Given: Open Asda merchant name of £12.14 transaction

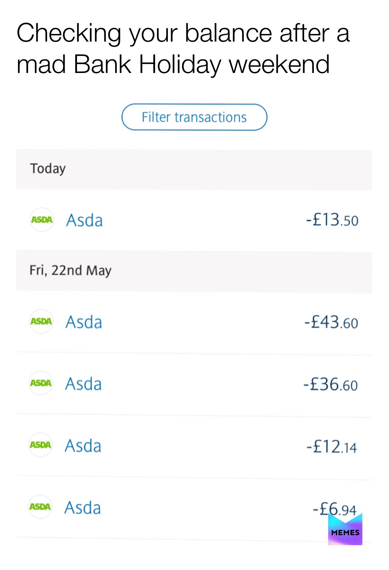Looking at the screenshot, I should tap(83, 446).
